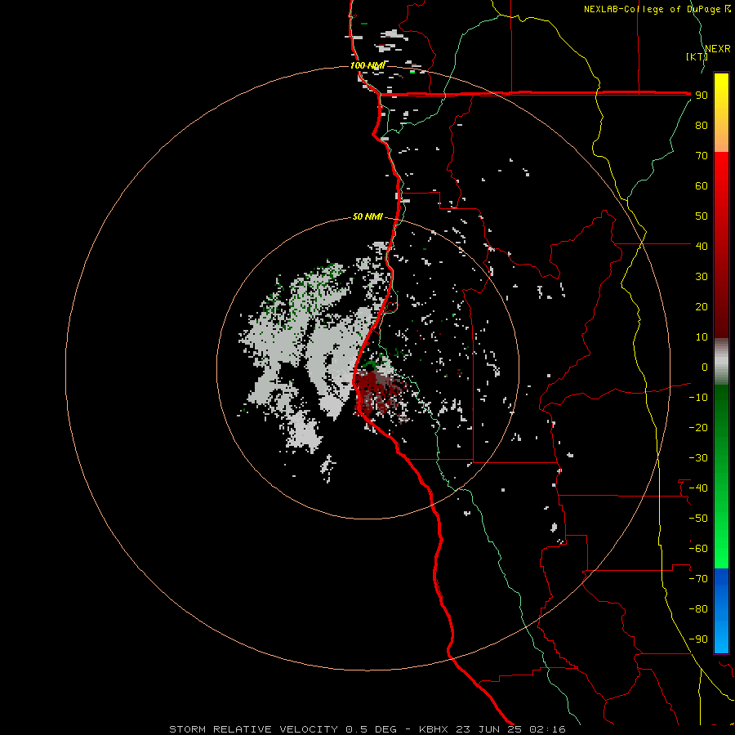The image size is (735, 735).
Task: Click the 80 value on velocity scale
Action: point(702,125)
